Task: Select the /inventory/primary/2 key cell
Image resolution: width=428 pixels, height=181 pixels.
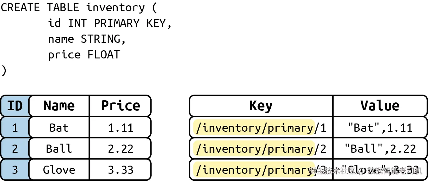Action: 261,149
